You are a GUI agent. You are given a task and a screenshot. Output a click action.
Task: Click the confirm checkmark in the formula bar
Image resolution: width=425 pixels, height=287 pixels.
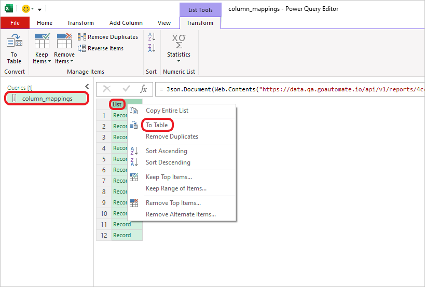pos(126,89)
